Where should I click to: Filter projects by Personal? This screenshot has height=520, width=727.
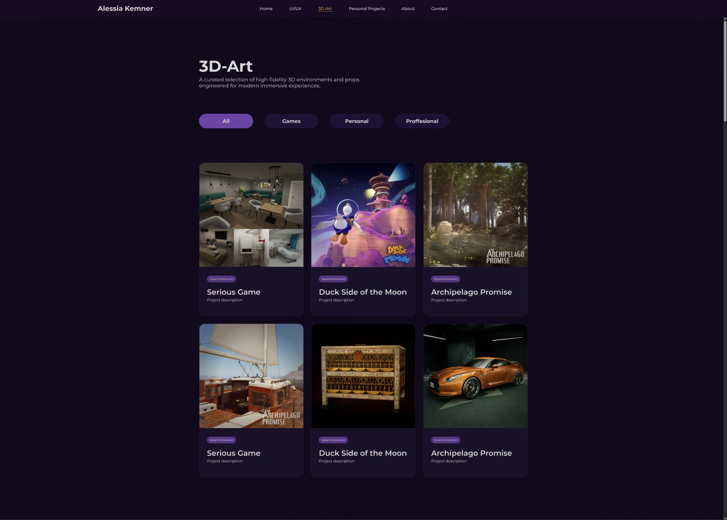pos(357,121)
